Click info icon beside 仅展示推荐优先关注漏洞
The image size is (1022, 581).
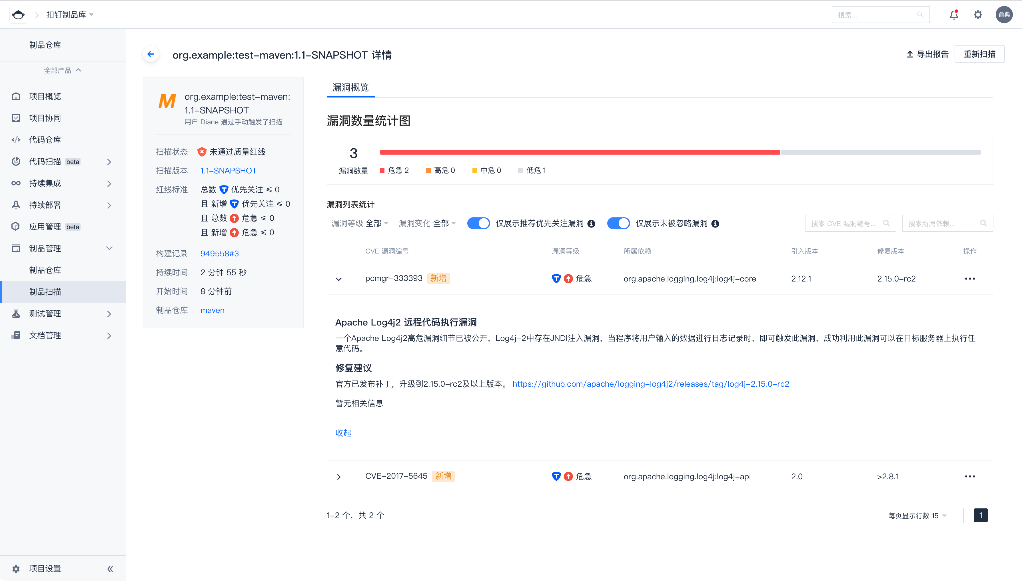click(591, 224)
